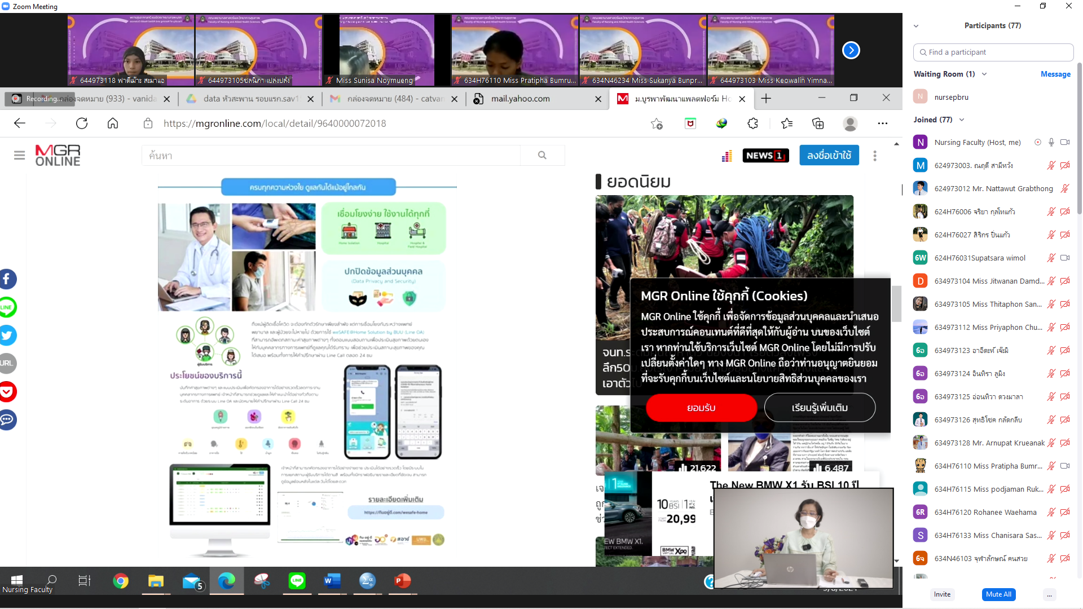The image size is (1083, 609).
Task: Click the search magnifier in MGR search
Action: coord(542,155)
